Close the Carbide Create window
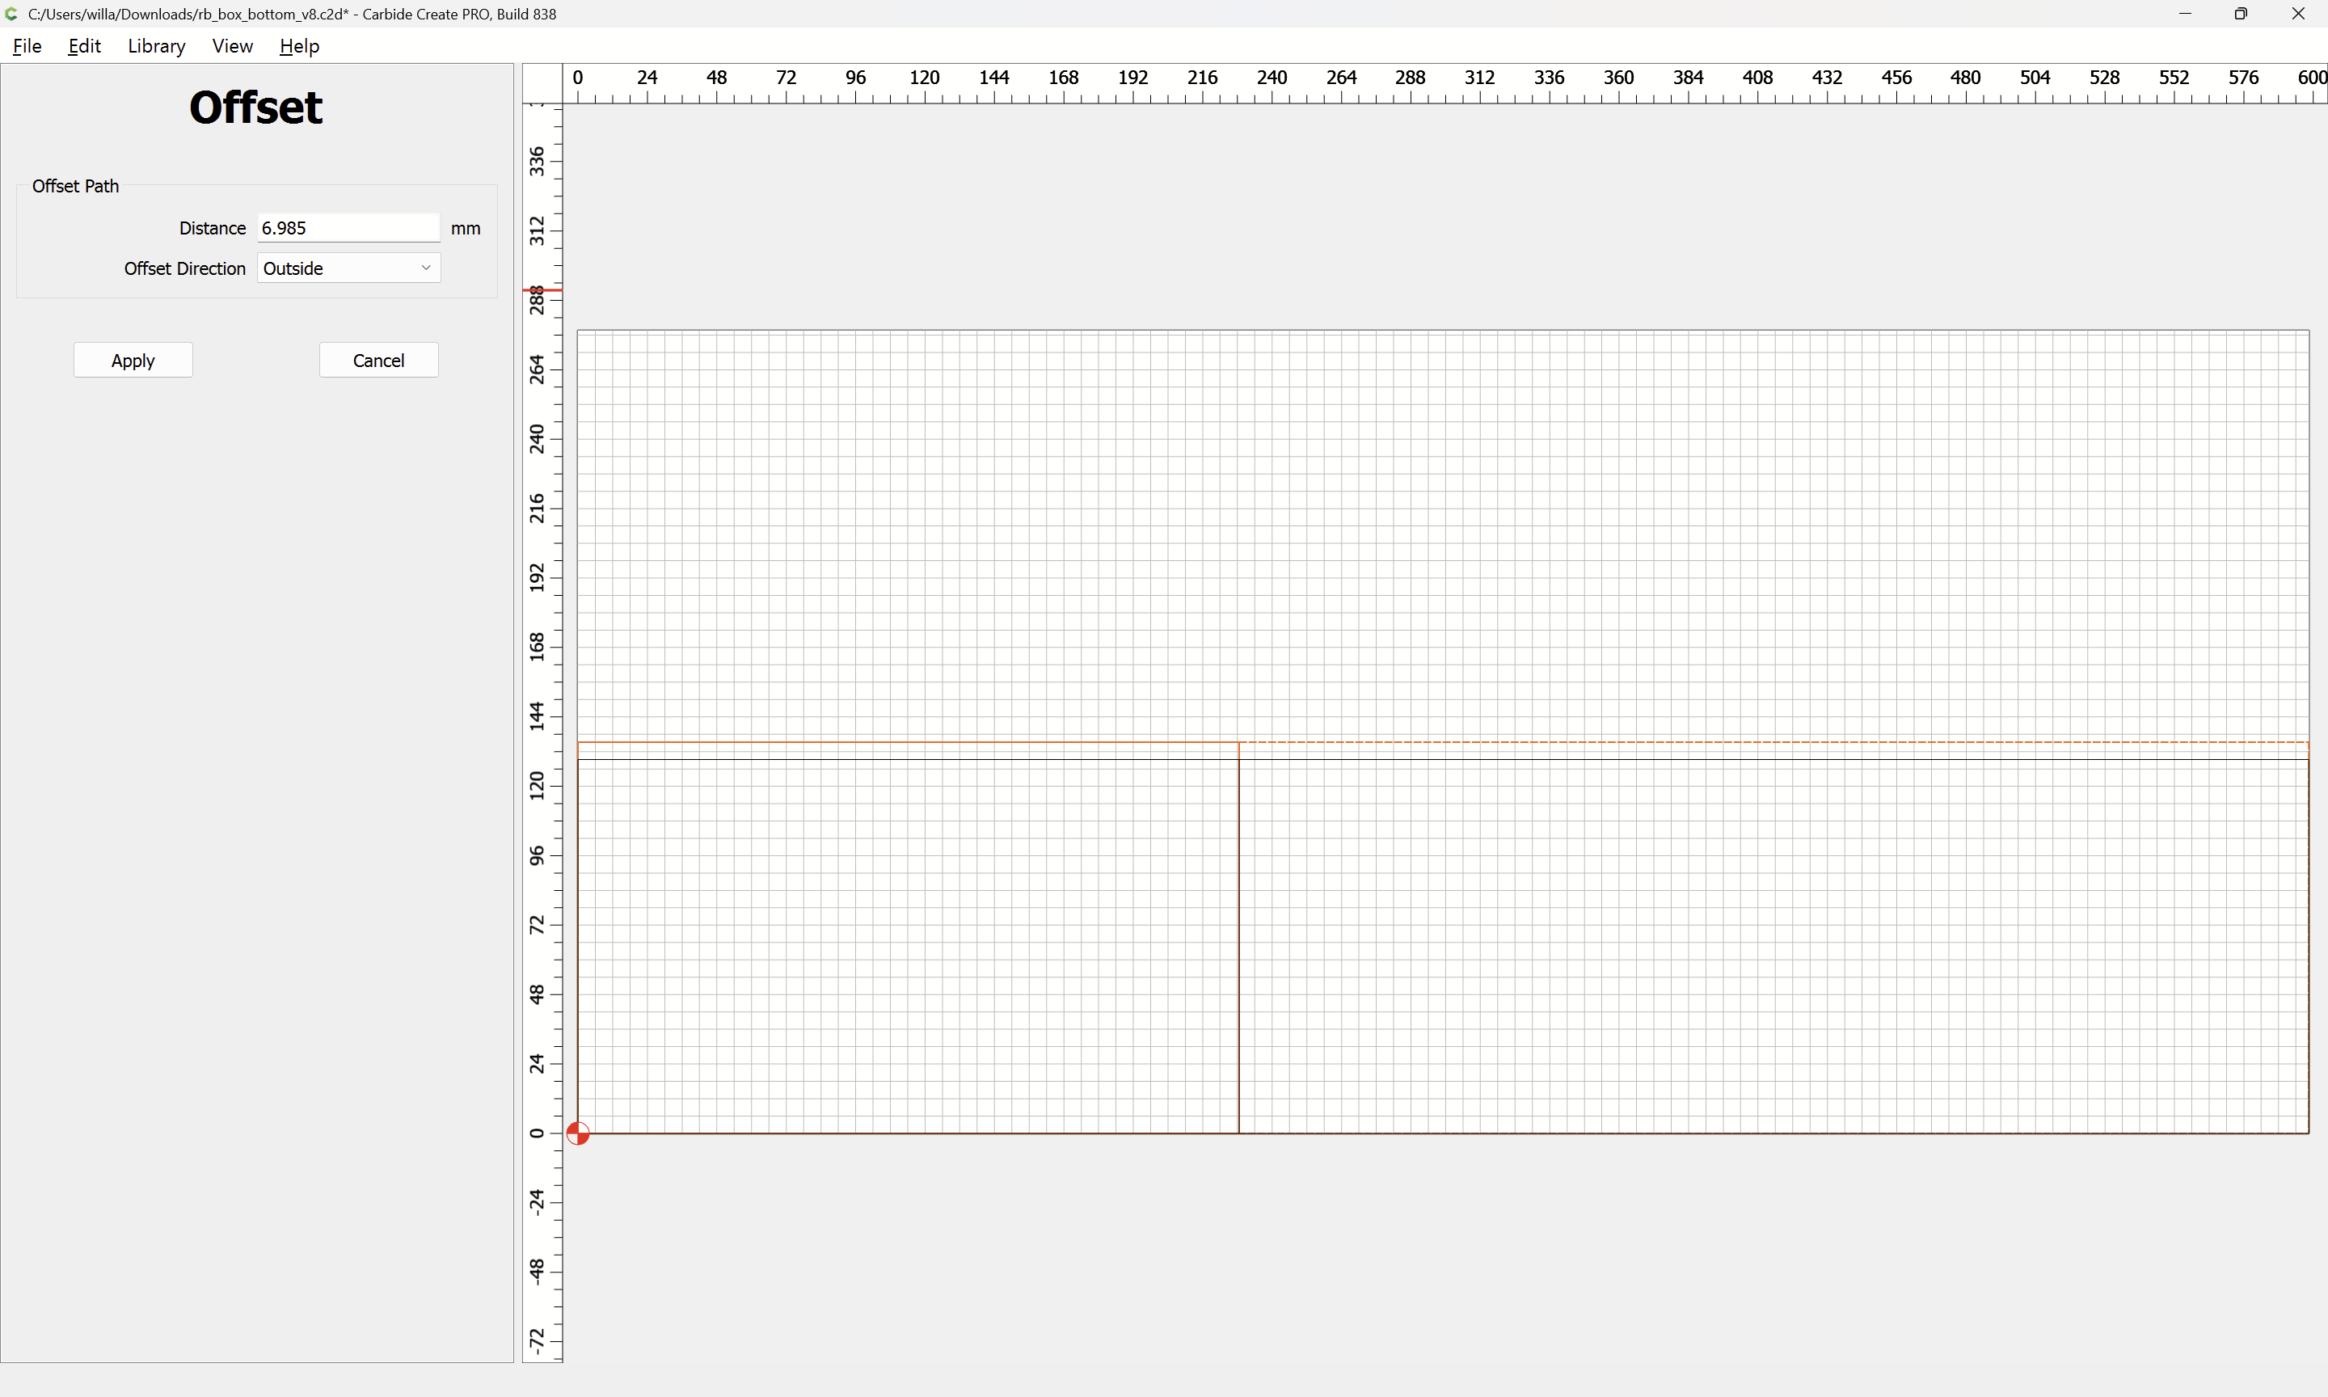Viewport: 2328px width, 1397px height. 2298,14
